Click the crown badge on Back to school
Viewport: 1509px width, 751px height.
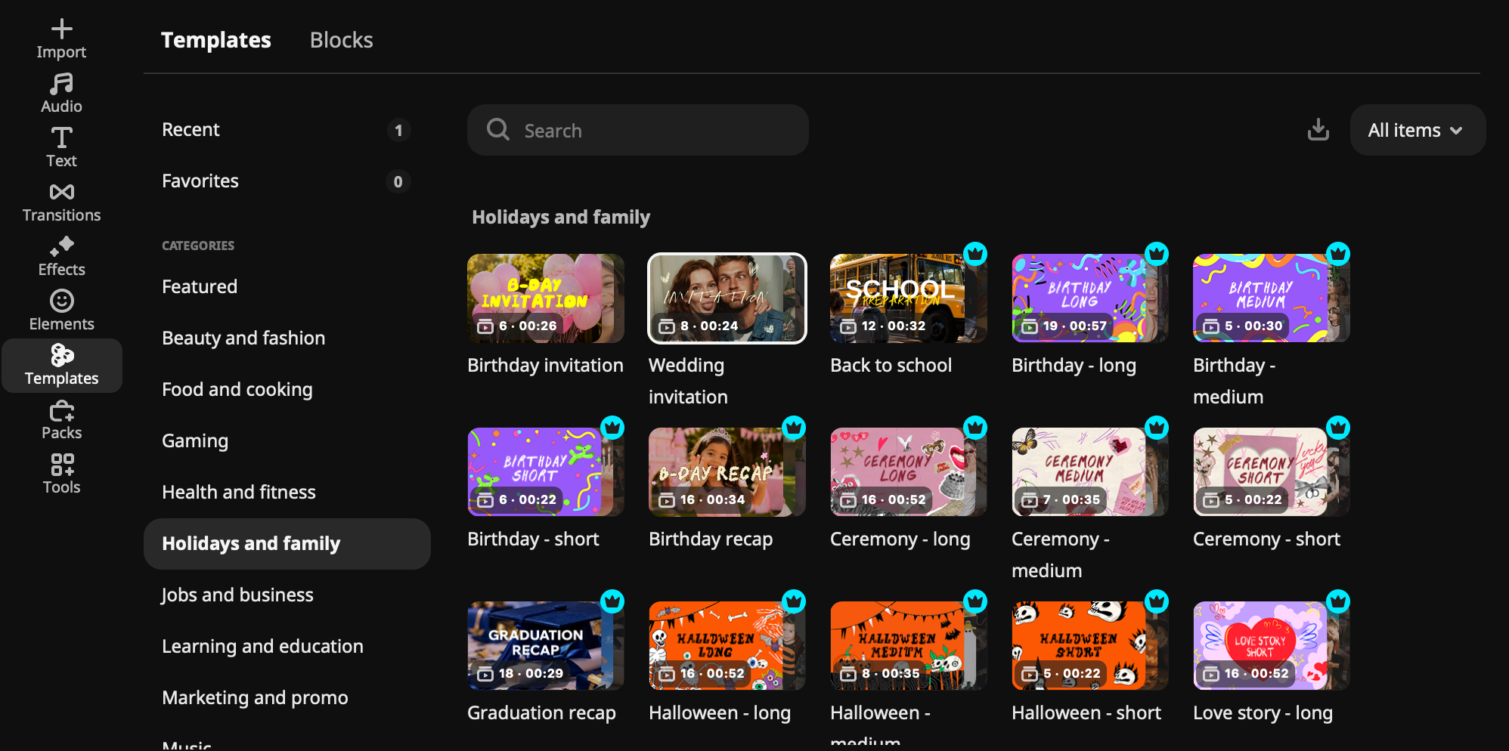(975, 254)
